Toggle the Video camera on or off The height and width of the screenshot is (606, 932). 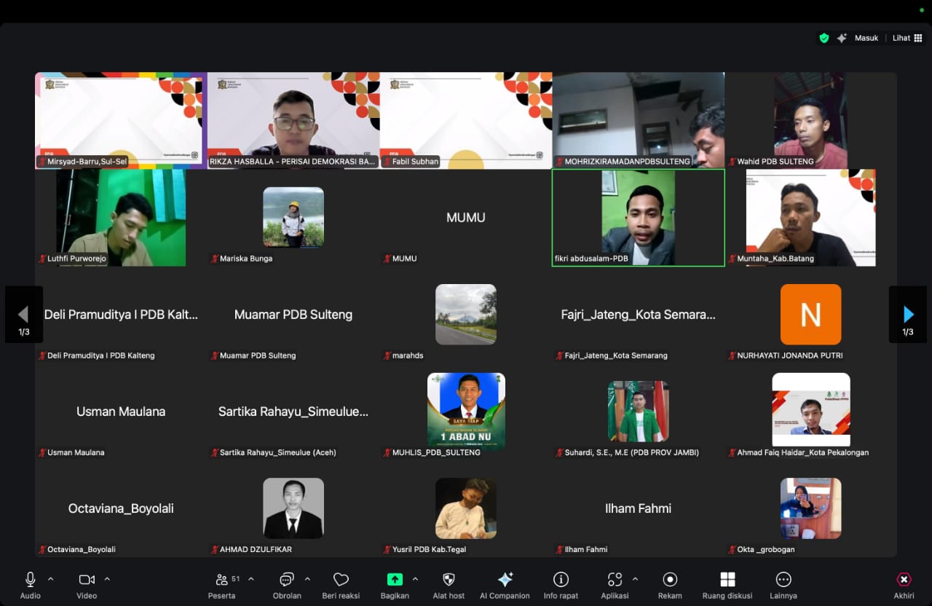[87, 580]
